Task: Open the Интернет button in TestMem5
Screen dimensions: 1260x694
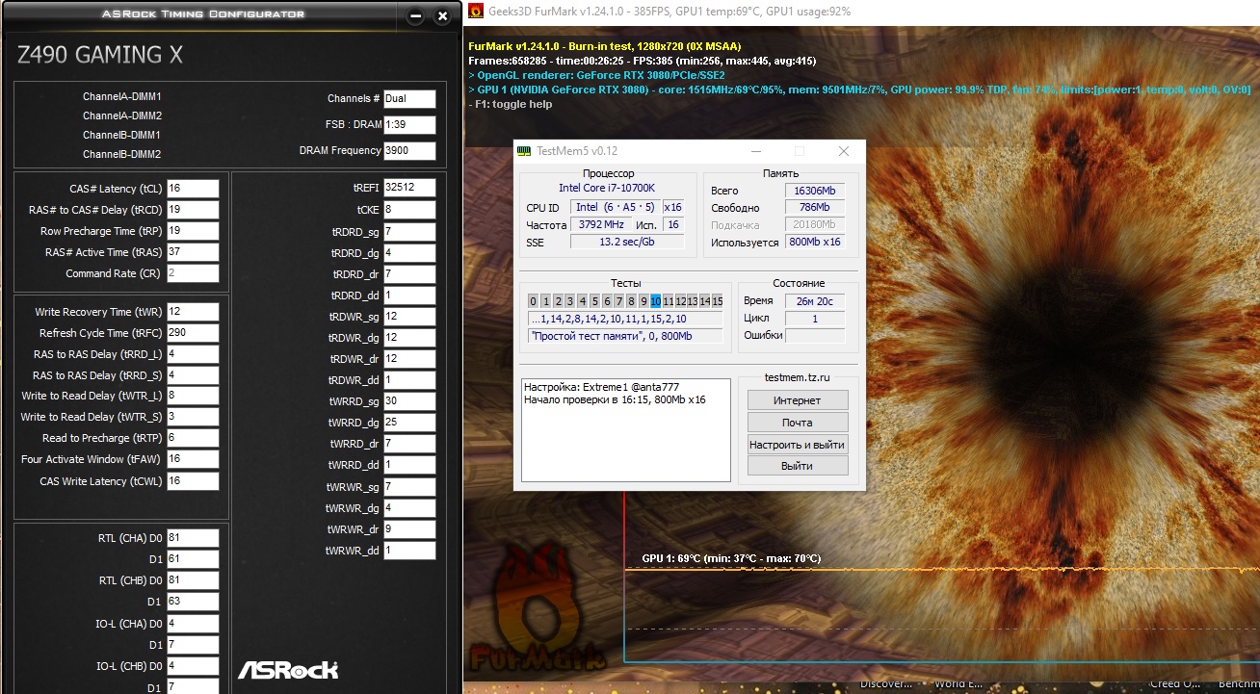Action: (x=797, y=400)
